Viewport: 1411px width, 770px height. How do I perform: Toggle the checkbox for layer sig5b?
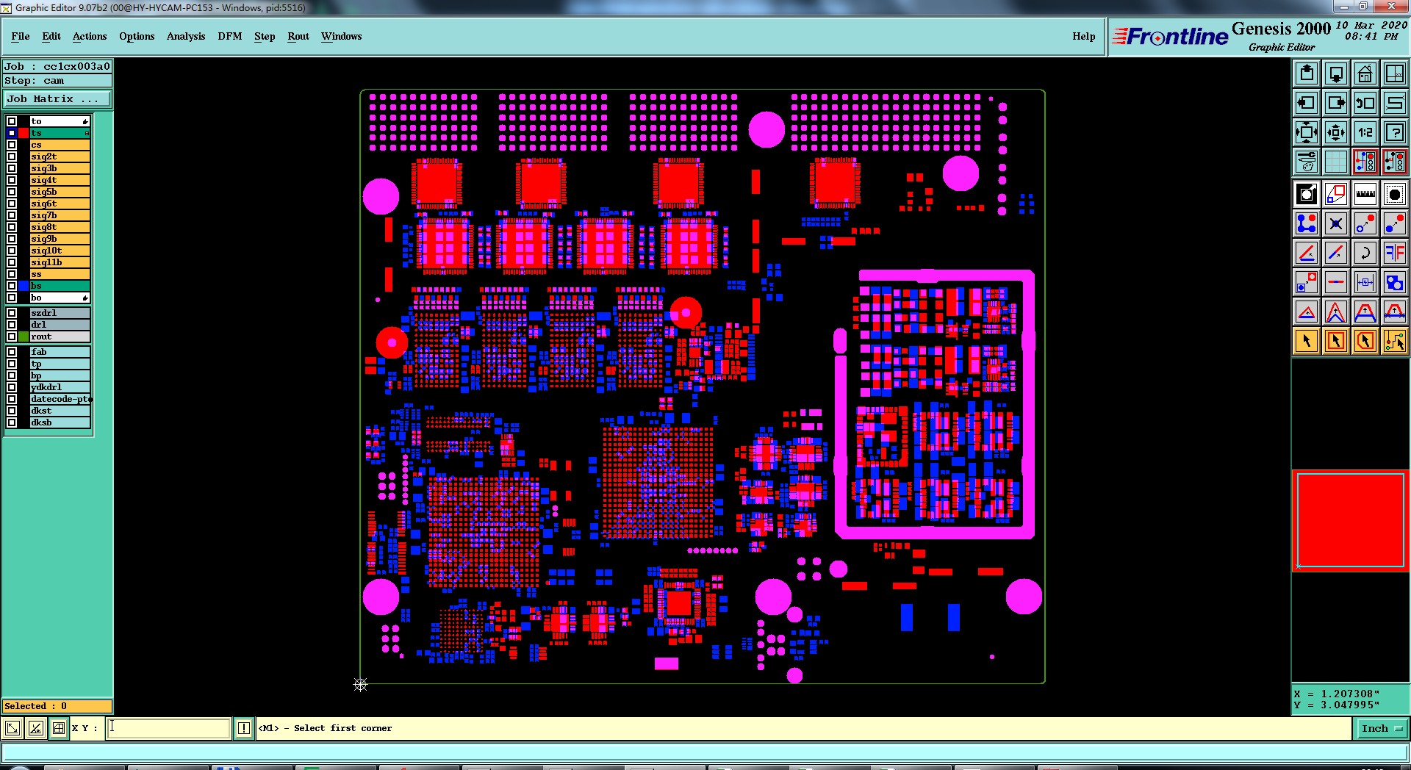point(12,192)
